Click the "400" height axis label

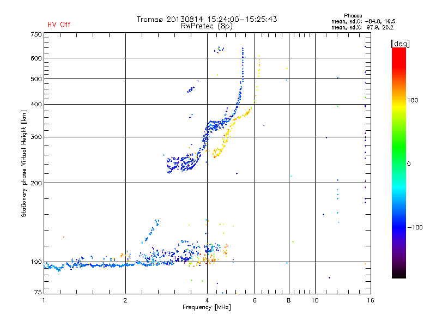coord(36,104)
